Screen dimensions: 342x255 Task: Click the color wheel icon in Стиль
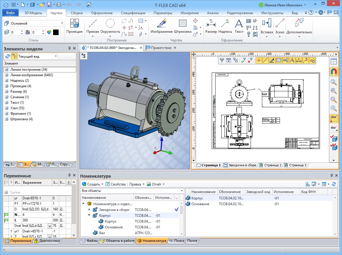(49, 32)
